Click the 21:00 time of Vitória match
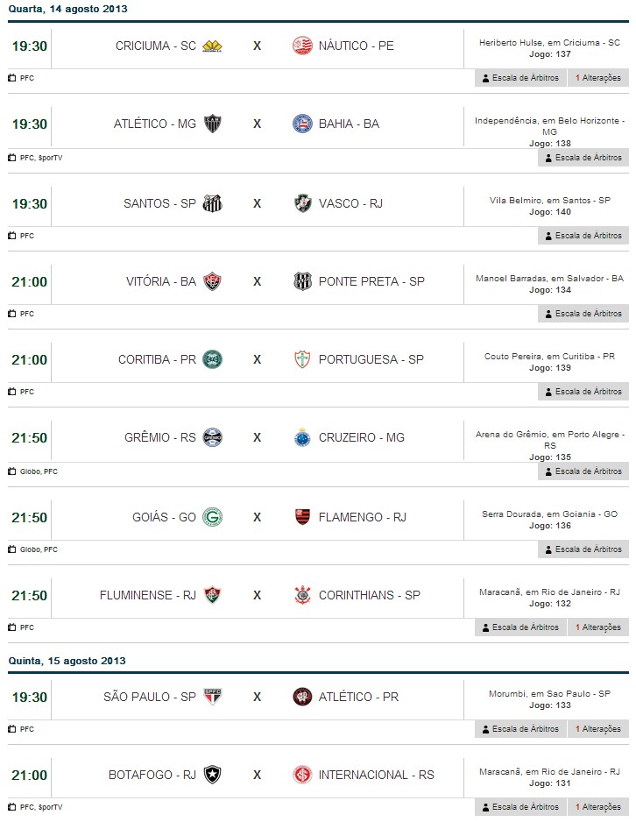The height and width of the screenshot is (822, 636). [x=30, y=281]
